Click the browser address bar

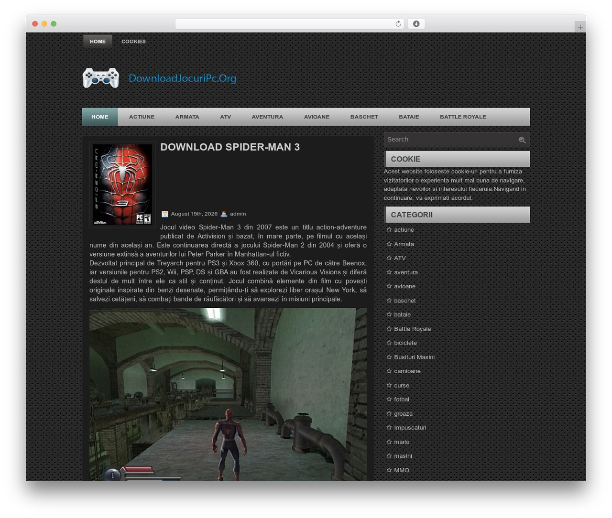click(x=289, y=24)
